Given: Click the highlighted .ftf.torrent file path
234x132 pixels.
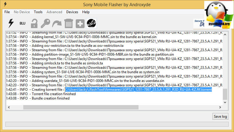Looking at the screenshot, I should [138, 90].
